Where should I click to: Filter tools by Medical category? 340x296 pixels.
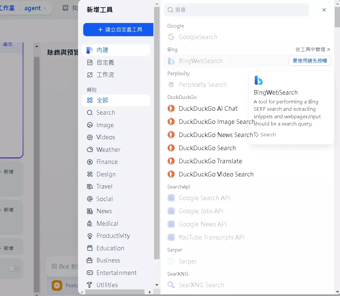pos(116,223)
